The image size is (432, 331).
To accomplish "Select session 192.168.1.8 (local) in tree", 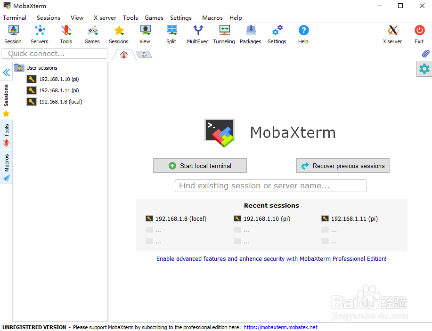I will pos(55,102).
